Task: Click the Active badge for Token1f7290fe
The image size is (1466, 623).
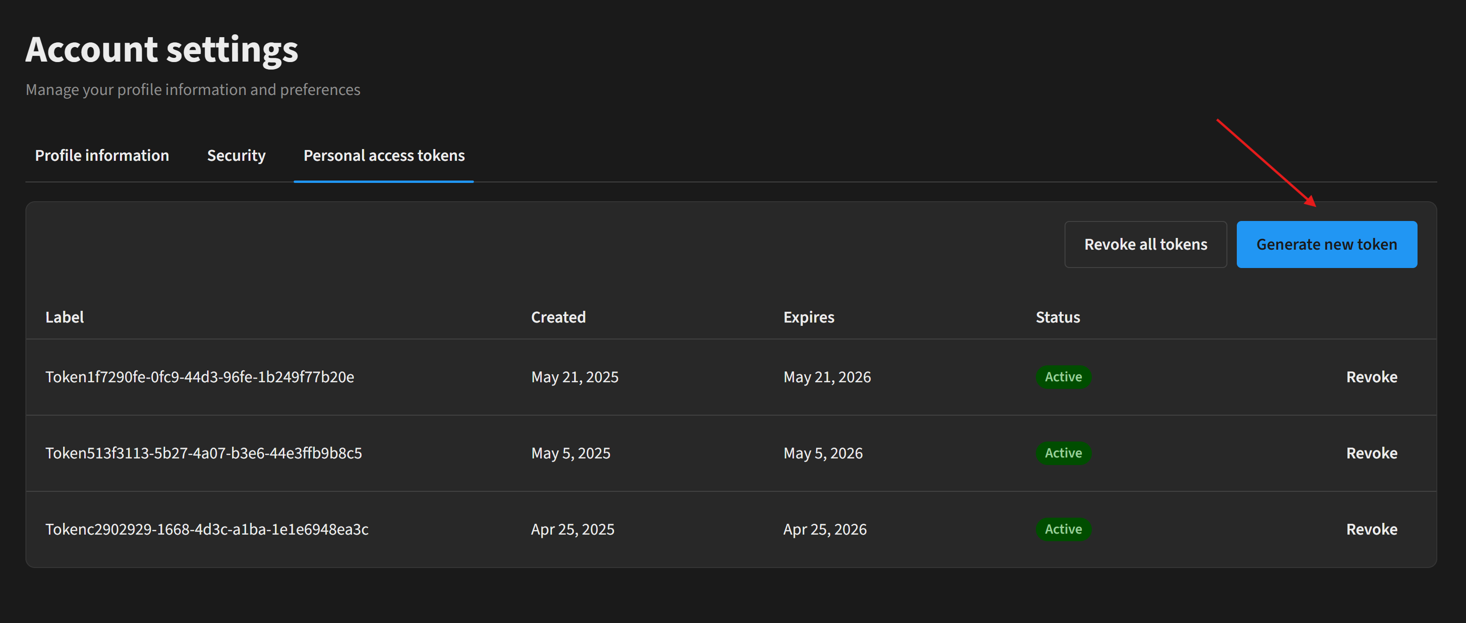Action: pos(1063,377)
